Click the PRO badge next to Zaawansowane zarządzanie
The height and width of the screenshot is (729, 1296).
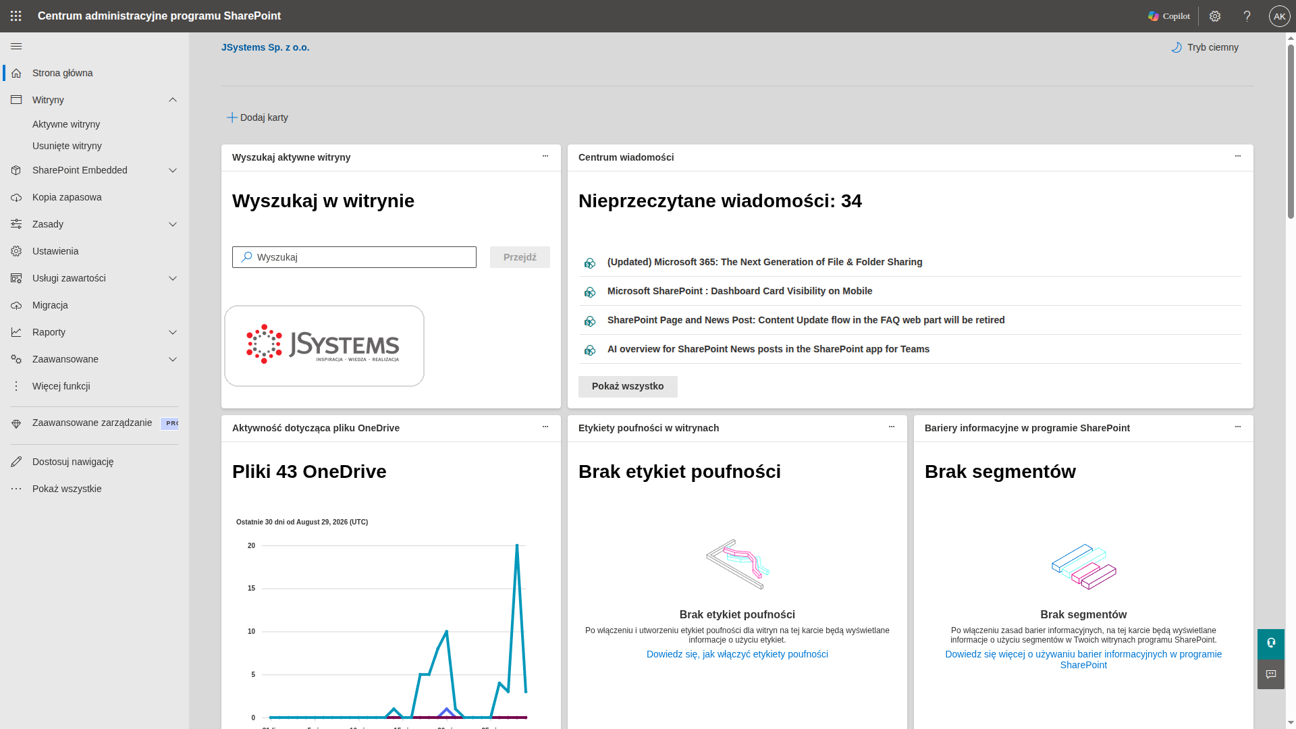tap(170, 423)
